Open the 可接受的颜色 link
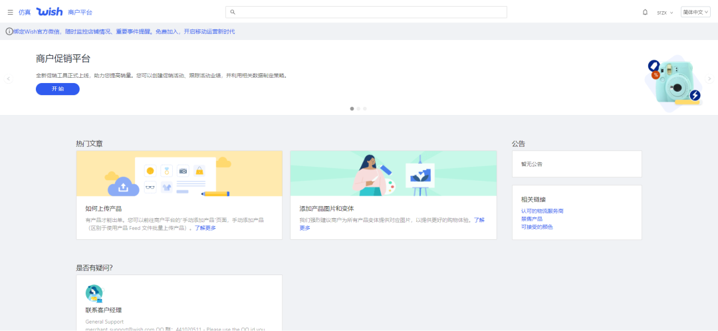Screen dimensions: 718x331 click(537, 227)
